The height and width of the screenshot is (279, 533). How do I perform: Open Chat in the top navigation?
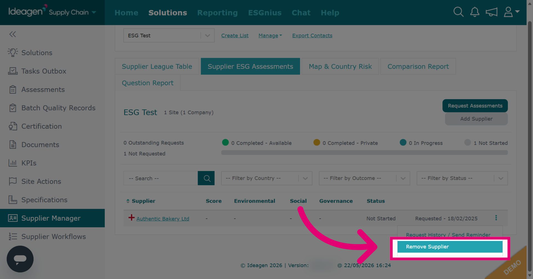(301, 13)
